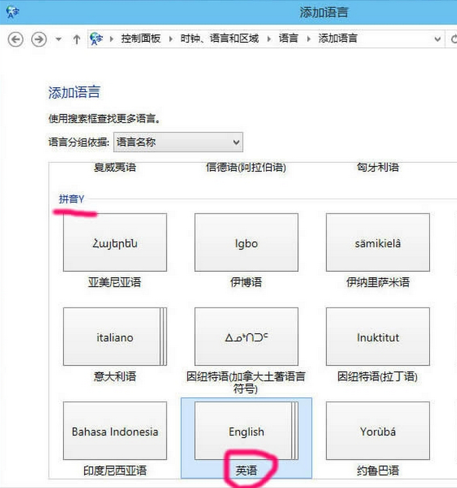Choose the sämikielâ language tile
Image resolution: width=457 pixels, height=488 pixels.
(x=377, y=243)
